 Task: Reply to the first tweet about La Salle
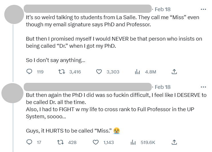(x=29, y=71)
